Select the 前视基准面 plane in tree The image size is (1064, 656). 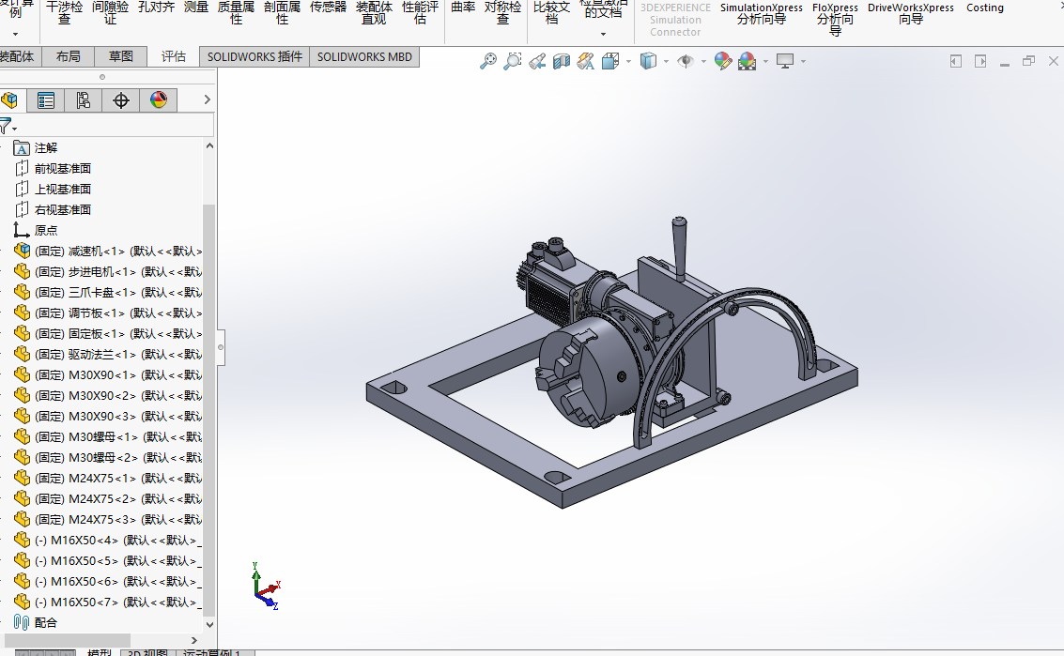click(x=63, y=168)
